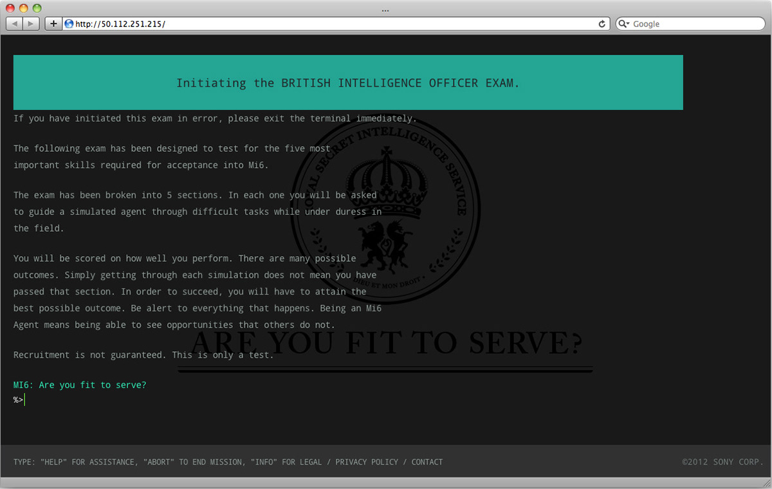772x489 pixels.
Task: Click the yellow minimize window button
Action: point(24,8)
